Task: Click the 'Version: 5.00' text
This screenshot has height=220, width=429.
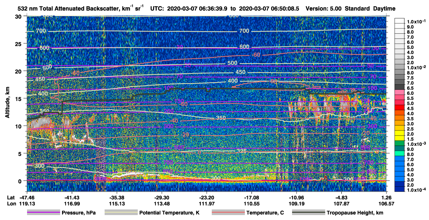Action: (x=324, y=9)
